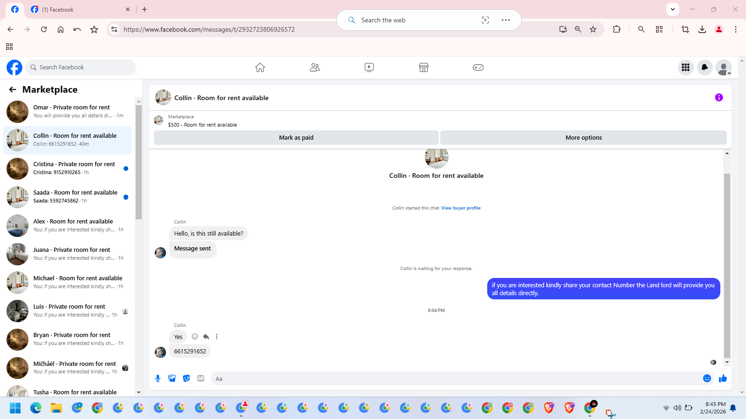Bookmark this page with star icon

tap(593, 29)
